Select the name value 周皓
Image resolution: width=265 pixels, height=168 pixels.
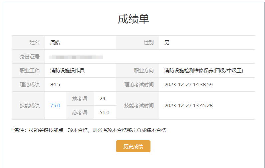click(x=55, y=43)
